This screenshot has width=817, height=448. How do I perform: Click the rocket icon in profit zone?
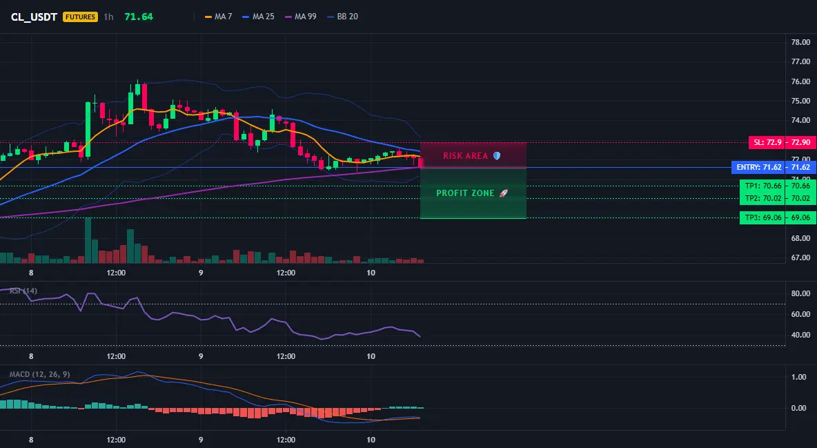tap(503, 193)
